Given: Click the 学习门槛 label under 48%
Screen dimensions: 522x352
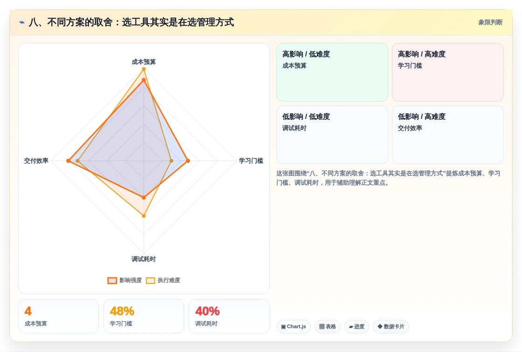Looking at the screenshot, I should tap(121, 324).
